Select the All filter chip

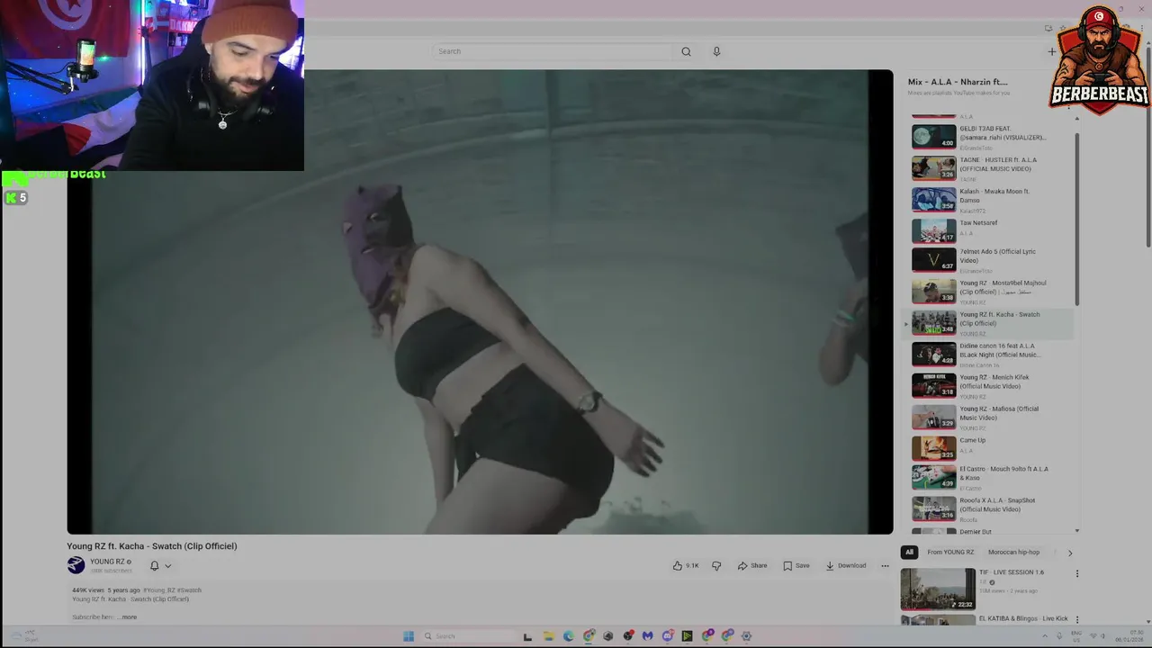point(909,553)
